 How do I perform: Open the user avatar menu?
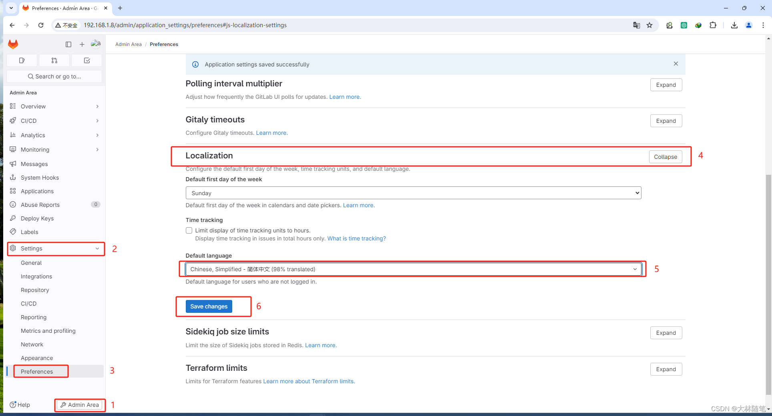pyautogui.click(x=96, y=44)
